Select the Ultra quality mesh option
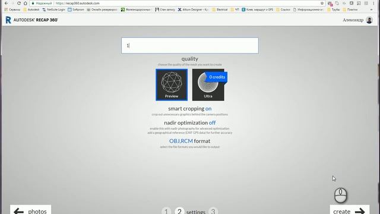The height and width of the screenshot is (214, 380). click(208, 84)
